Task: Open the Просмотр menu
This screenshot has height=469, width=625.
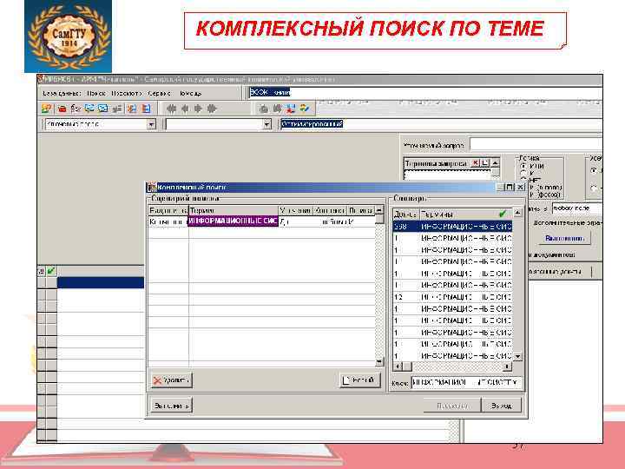Action: (x=127, y=93)
